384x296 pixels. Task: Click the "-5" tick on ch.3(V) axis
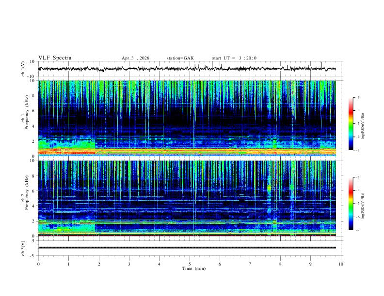coord(32,256)
